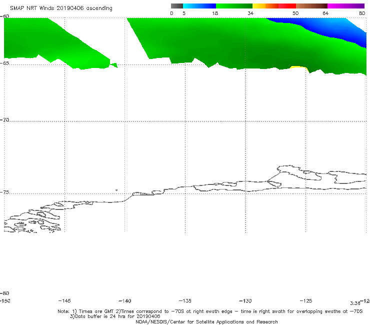370x325 pixels.
Task: Click the latitude label '-70'
Action: point(4,120)
